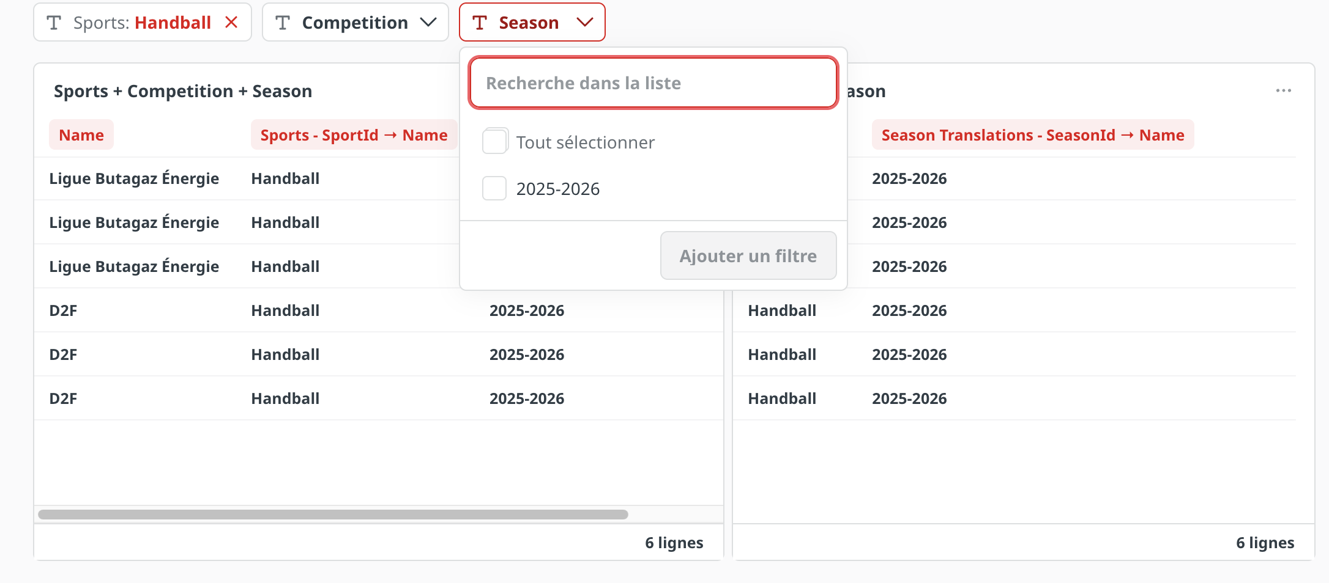
Task: Click the first D2F row name
Action: pyautogui.click(x=63, y=310)
